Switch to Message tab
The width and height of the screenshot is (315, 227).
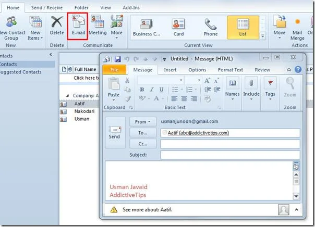pos(142,70)
